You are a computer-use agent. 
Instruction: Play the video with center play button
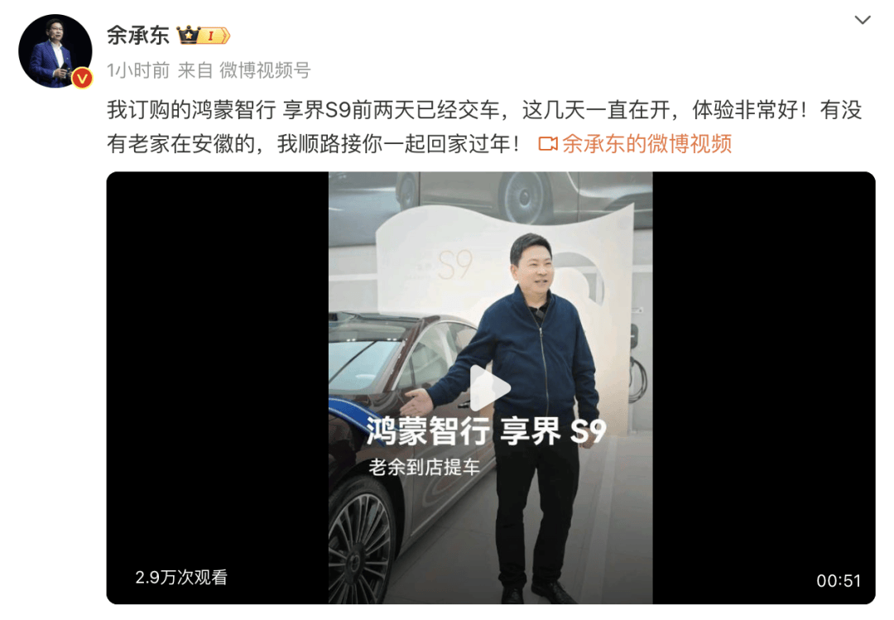click(x=490, y=387)
